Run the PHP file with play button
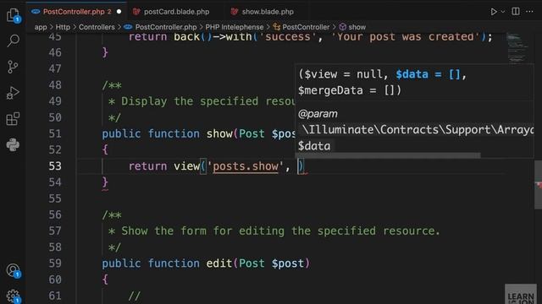 point(494,12)
